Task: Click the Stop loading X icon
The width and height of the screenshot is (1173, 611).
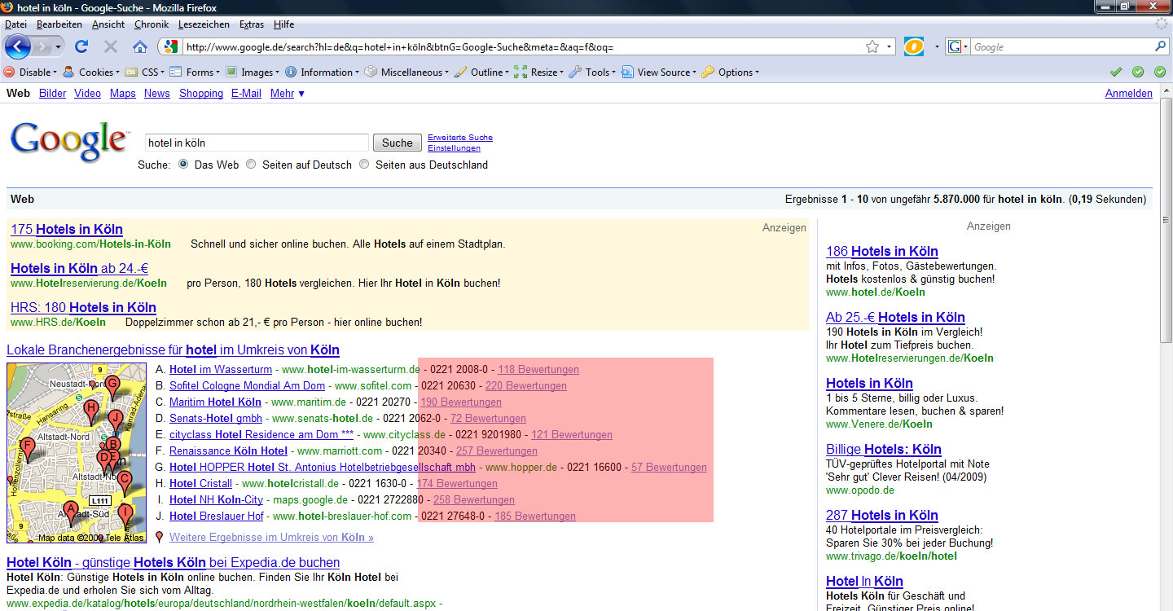Action: (111, 46)
